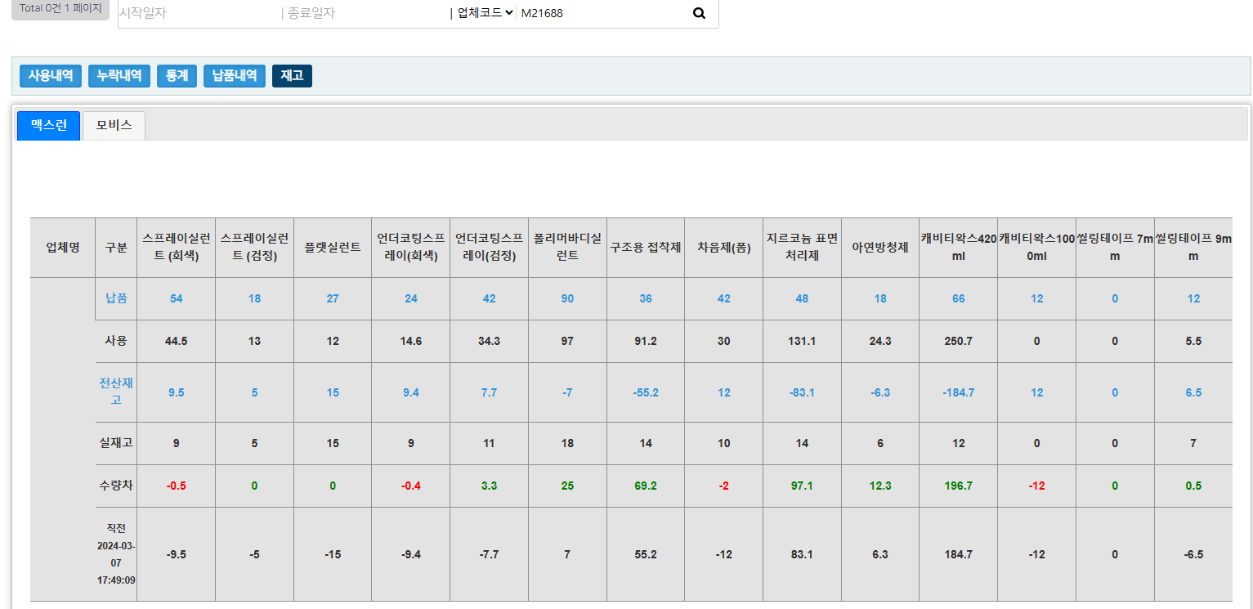This screenshot has height=609, width=1253.
Task: Click the 납품 value 90 for 폴리머바디실런트
Action: coord(567,298)
